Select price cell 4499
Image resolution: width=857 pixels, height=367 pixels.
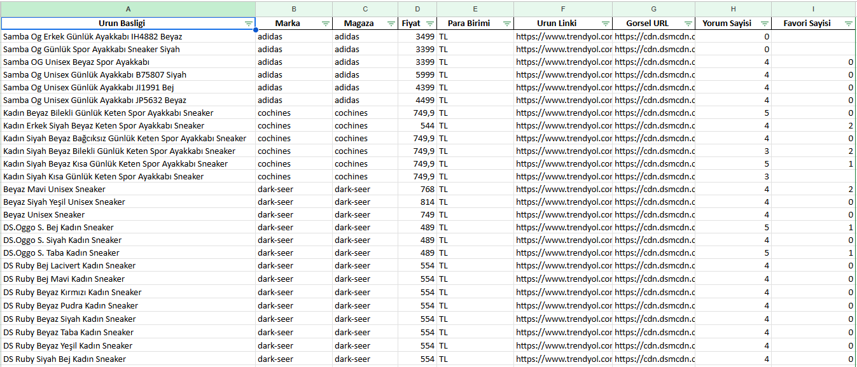coord(417,100)
